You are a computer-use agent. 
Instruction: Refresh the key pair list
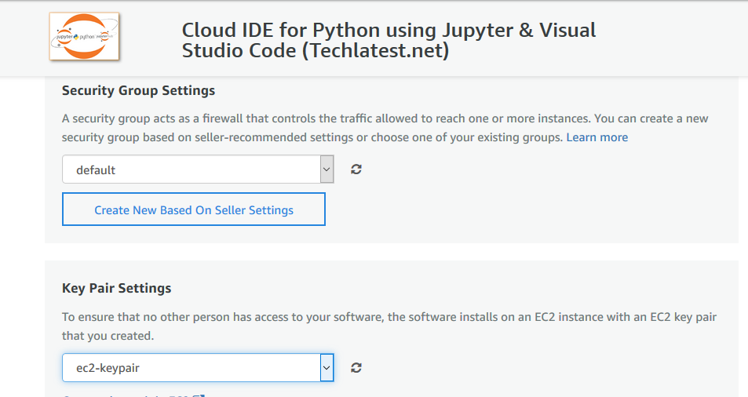356,367
